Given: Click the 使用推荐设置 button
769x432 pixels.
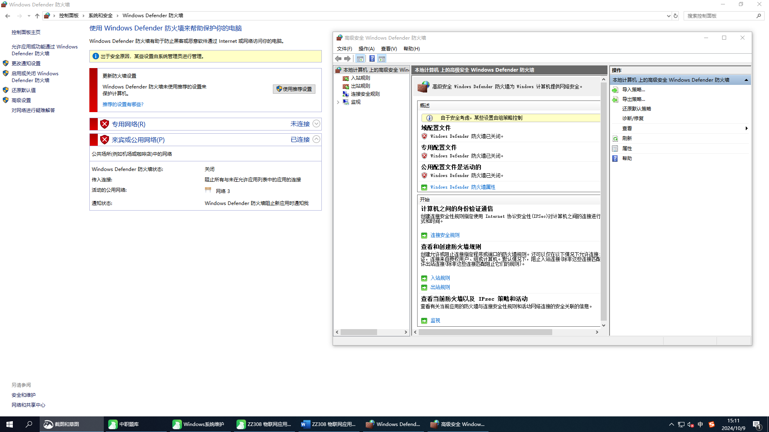Looking at the screenshot, I should [x=294, y=89].
